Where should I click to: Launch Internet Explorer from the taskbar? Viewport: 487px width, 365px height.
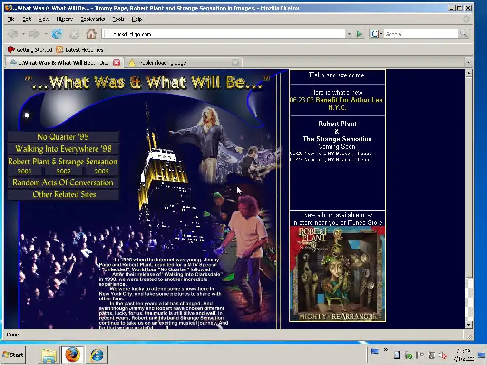[97, 355]
